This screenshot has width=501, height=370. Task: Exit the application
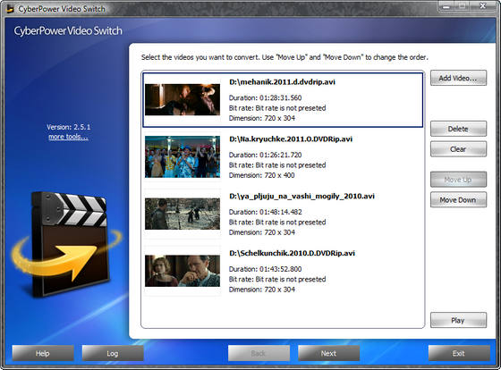pyautogui.click(x=459, y=353)
